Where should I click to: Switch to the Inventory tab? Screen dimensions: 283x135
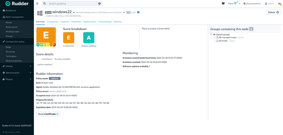(x=65, y=22)
